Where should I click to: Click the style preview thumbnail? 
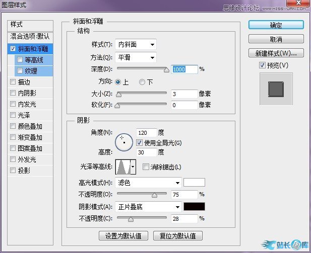276,88
